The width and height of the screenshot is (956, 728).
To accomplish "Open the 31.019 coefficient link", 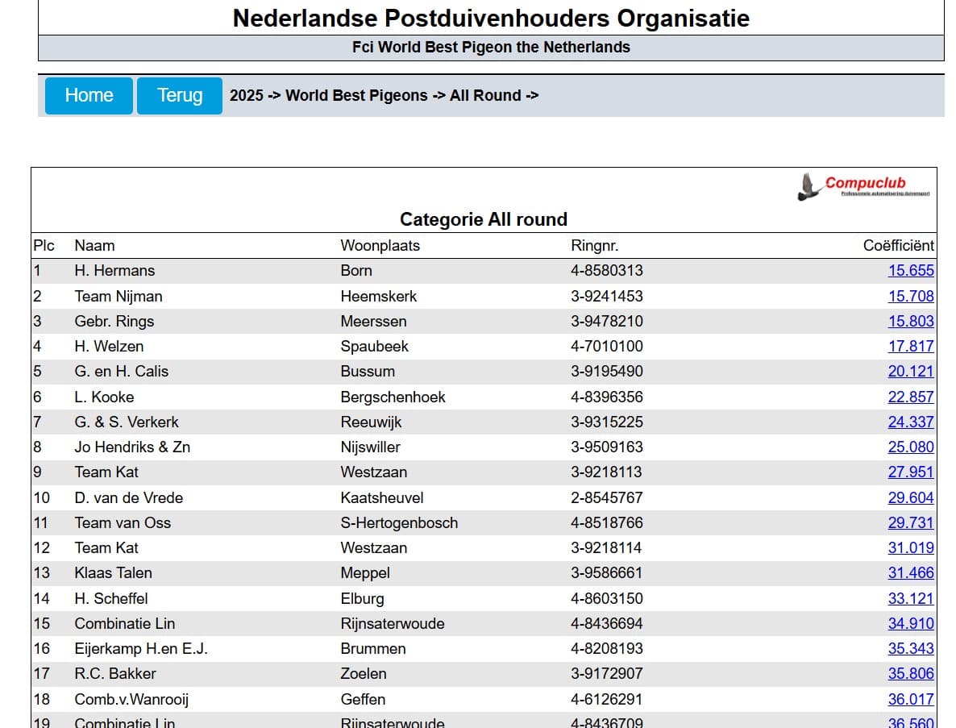I will 911,547.
